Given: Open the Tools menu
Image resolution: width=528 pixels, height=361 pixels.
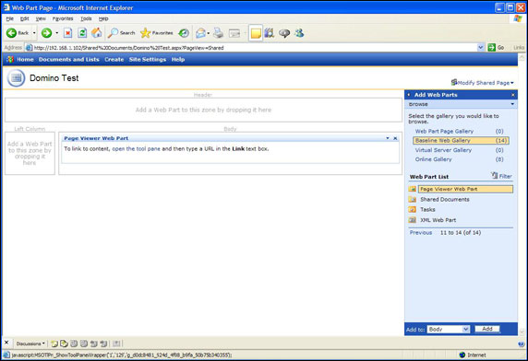Looking at the screenshot, I should coord(86,18).
